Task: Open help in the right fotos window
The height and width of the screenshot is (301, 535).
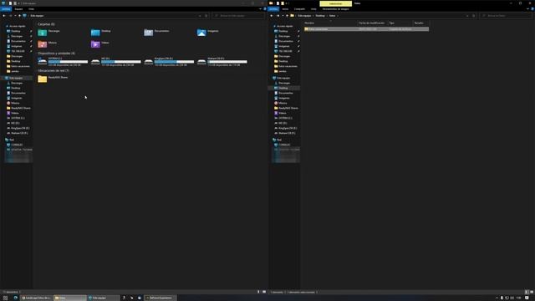Action: coord(532,9)
